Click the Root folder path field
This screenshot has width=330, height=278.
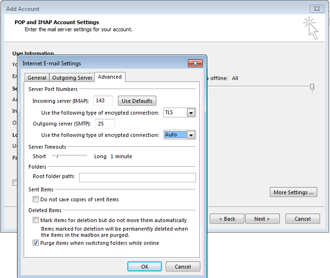click(x=137, y=178)
